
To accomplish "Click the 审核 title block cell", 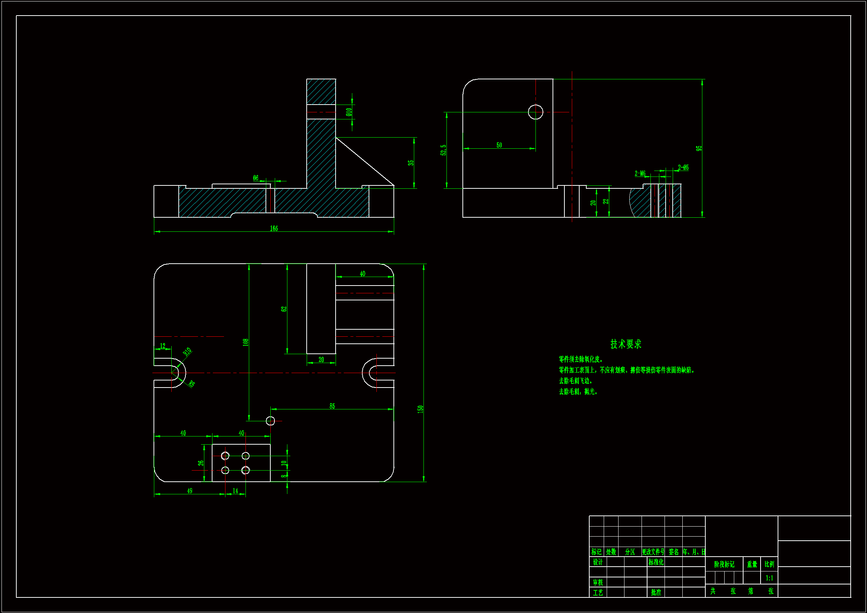I will coord(598,583).
